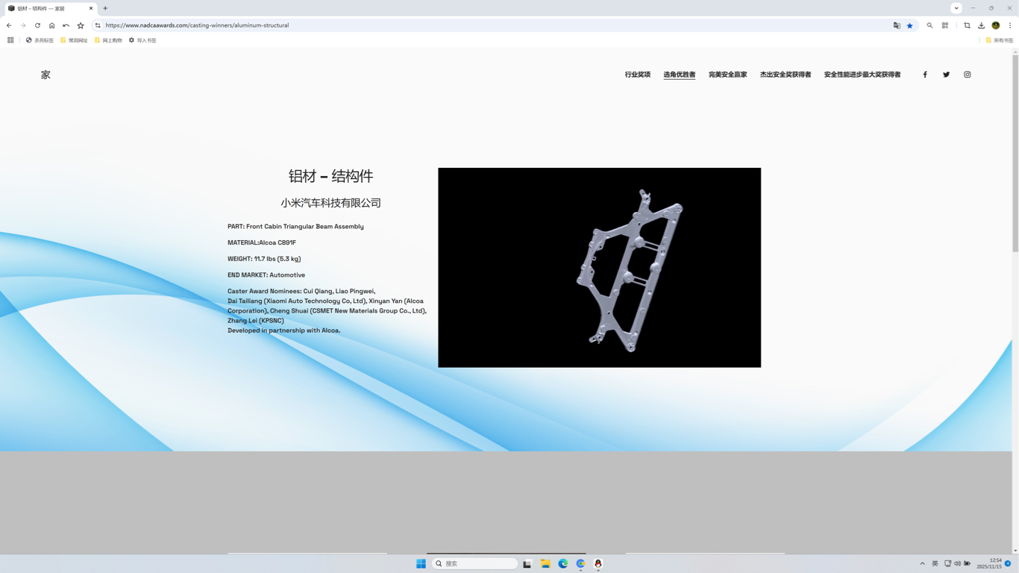
Task: Click the WEIGHT: 11.7 lbs (5.3 kg) text
Action: [264, 259]
